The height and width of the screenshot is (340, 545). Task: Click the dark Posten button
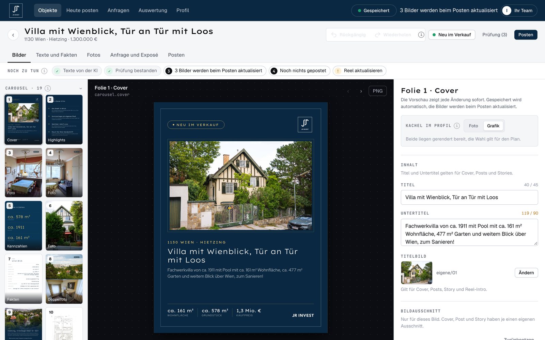[526, 35]
